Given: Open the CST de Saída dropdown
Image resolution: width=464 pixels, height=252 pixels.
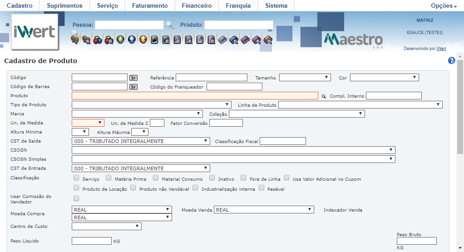Looking at the screenshot, I should 141,141.
